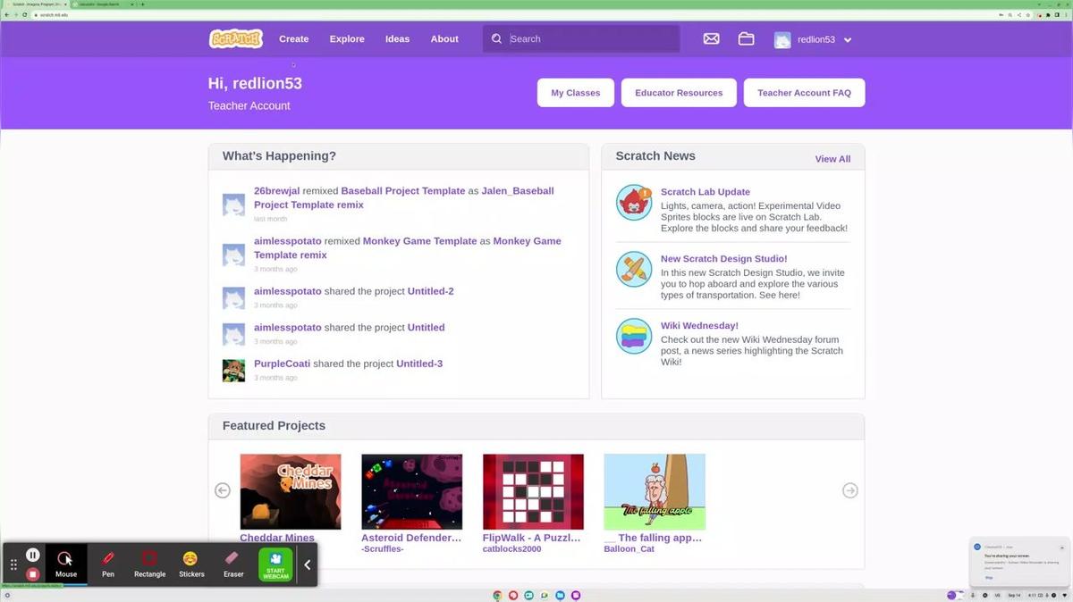Click 26brewjal's avatar in activity feed

pos(233,205)
